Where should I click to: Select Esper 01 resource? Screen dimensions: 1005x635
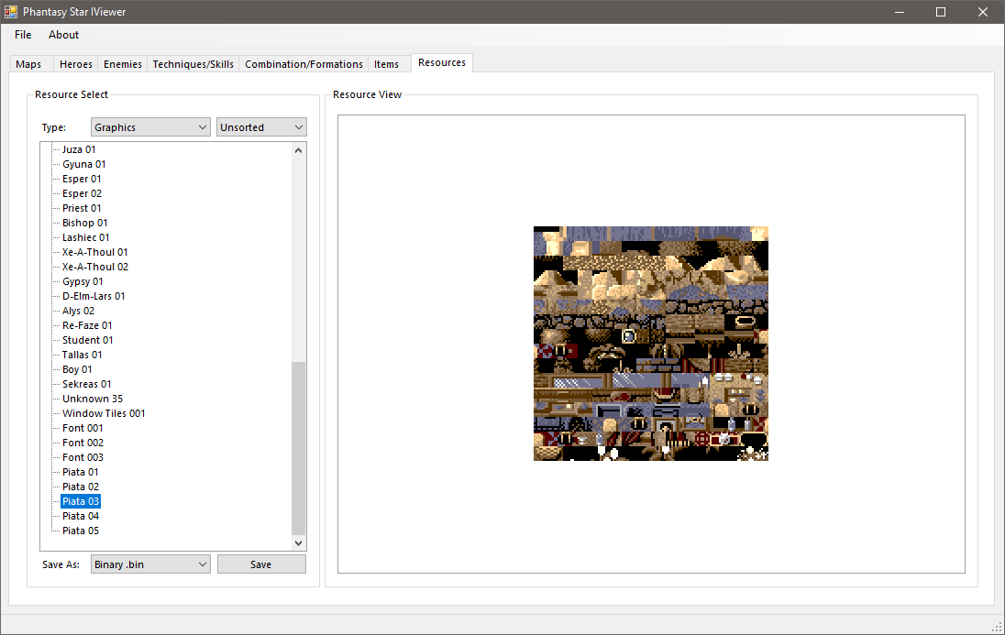pos(82,179)
